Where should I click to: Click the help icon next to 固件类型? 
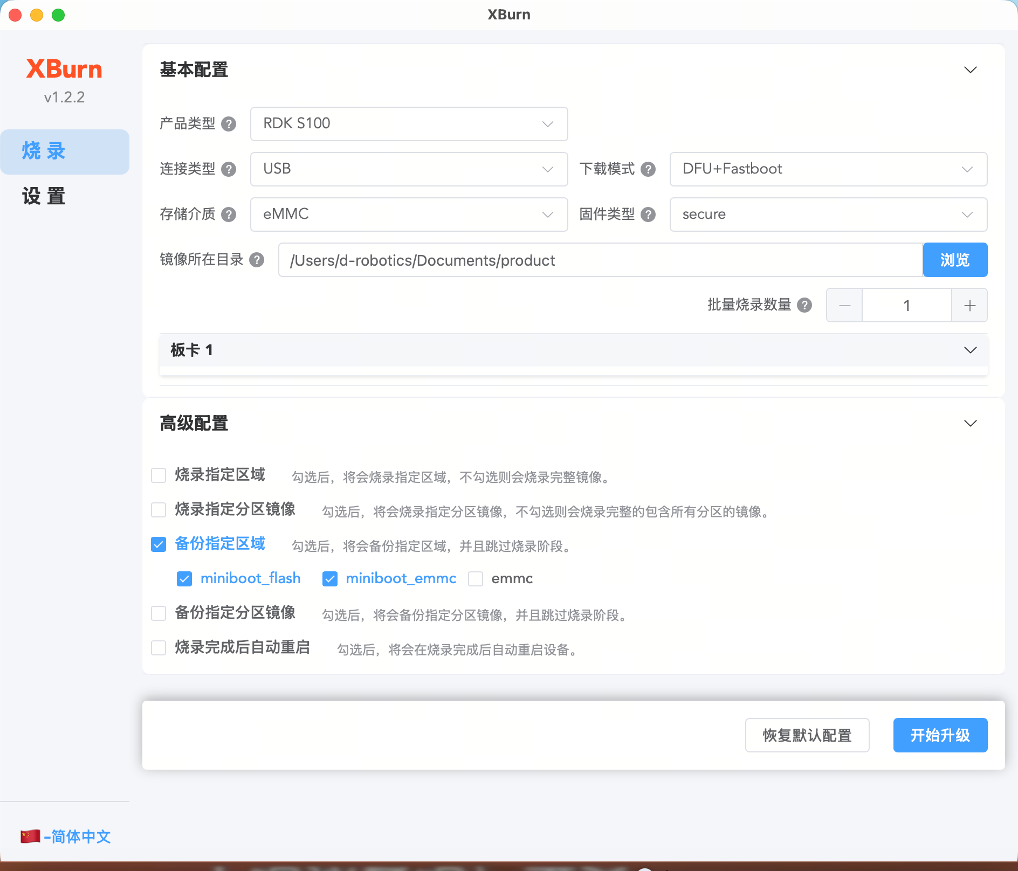click(648, 215)
